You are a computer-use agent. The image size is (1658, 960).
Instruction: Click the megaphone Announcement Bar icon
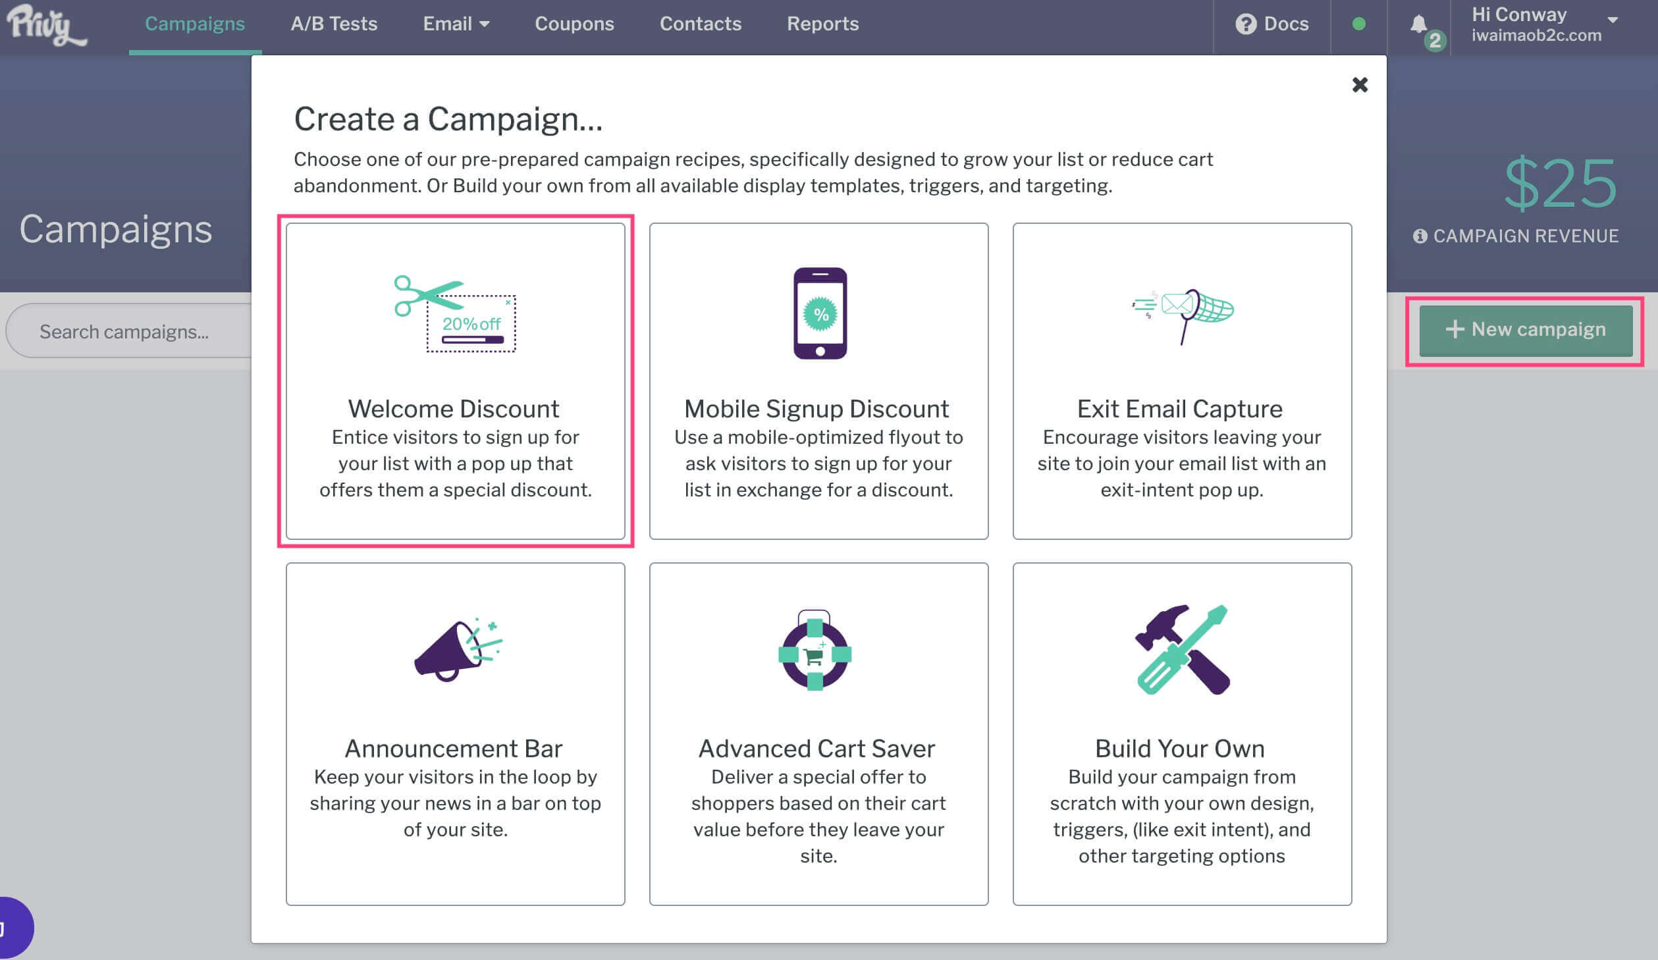tap(458, 649)
